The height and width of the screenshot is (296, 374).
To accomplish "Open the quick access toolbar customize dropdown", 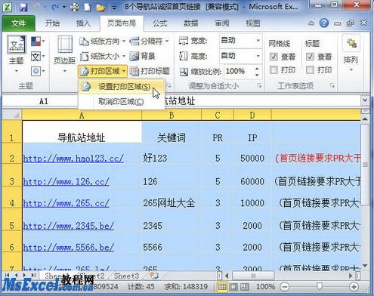I will click(114, 8).
